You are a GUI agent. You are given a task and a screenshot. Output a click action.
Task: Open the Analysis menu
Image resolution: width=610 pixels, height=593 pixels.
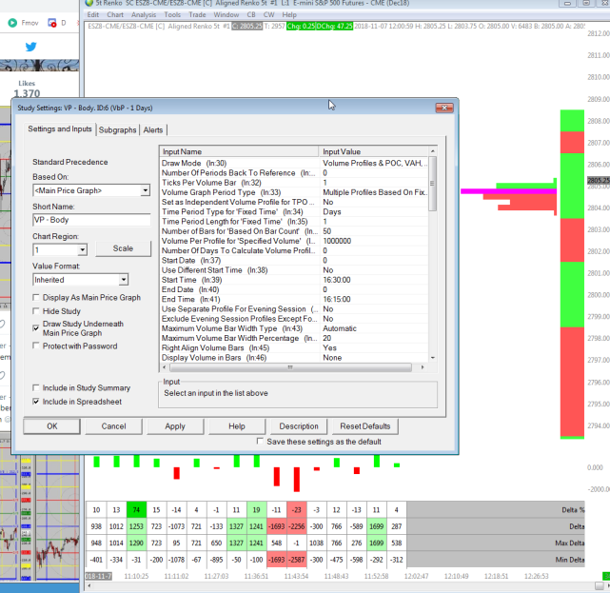(144, 15)
